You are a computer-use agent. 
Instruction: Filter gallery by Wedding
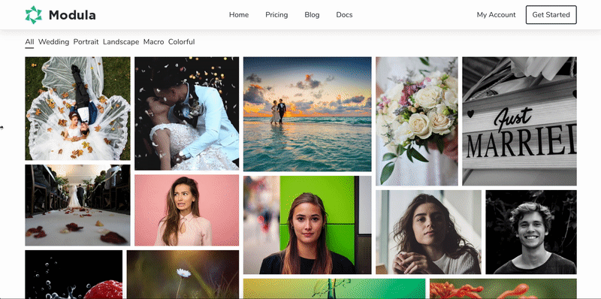click(53, 42)
